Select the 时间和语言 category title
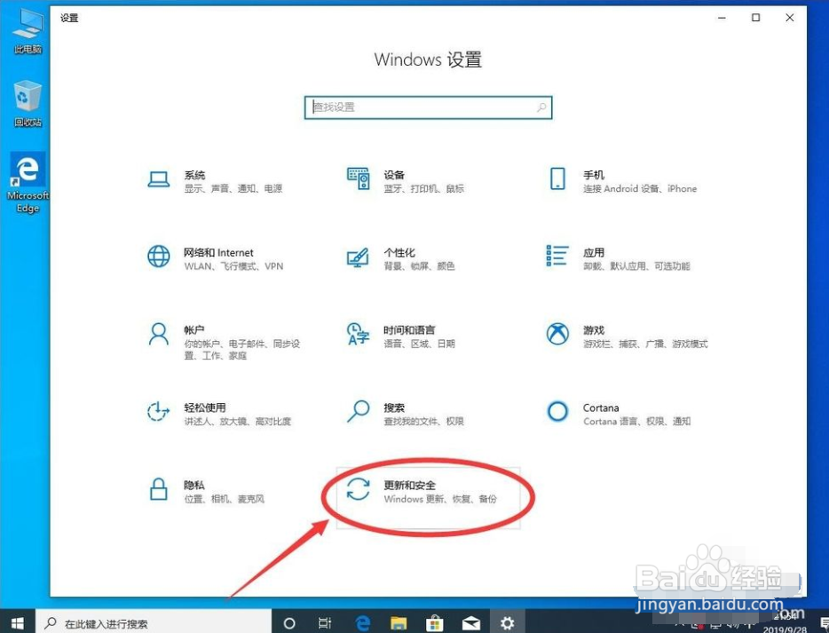 coord(410,330)
